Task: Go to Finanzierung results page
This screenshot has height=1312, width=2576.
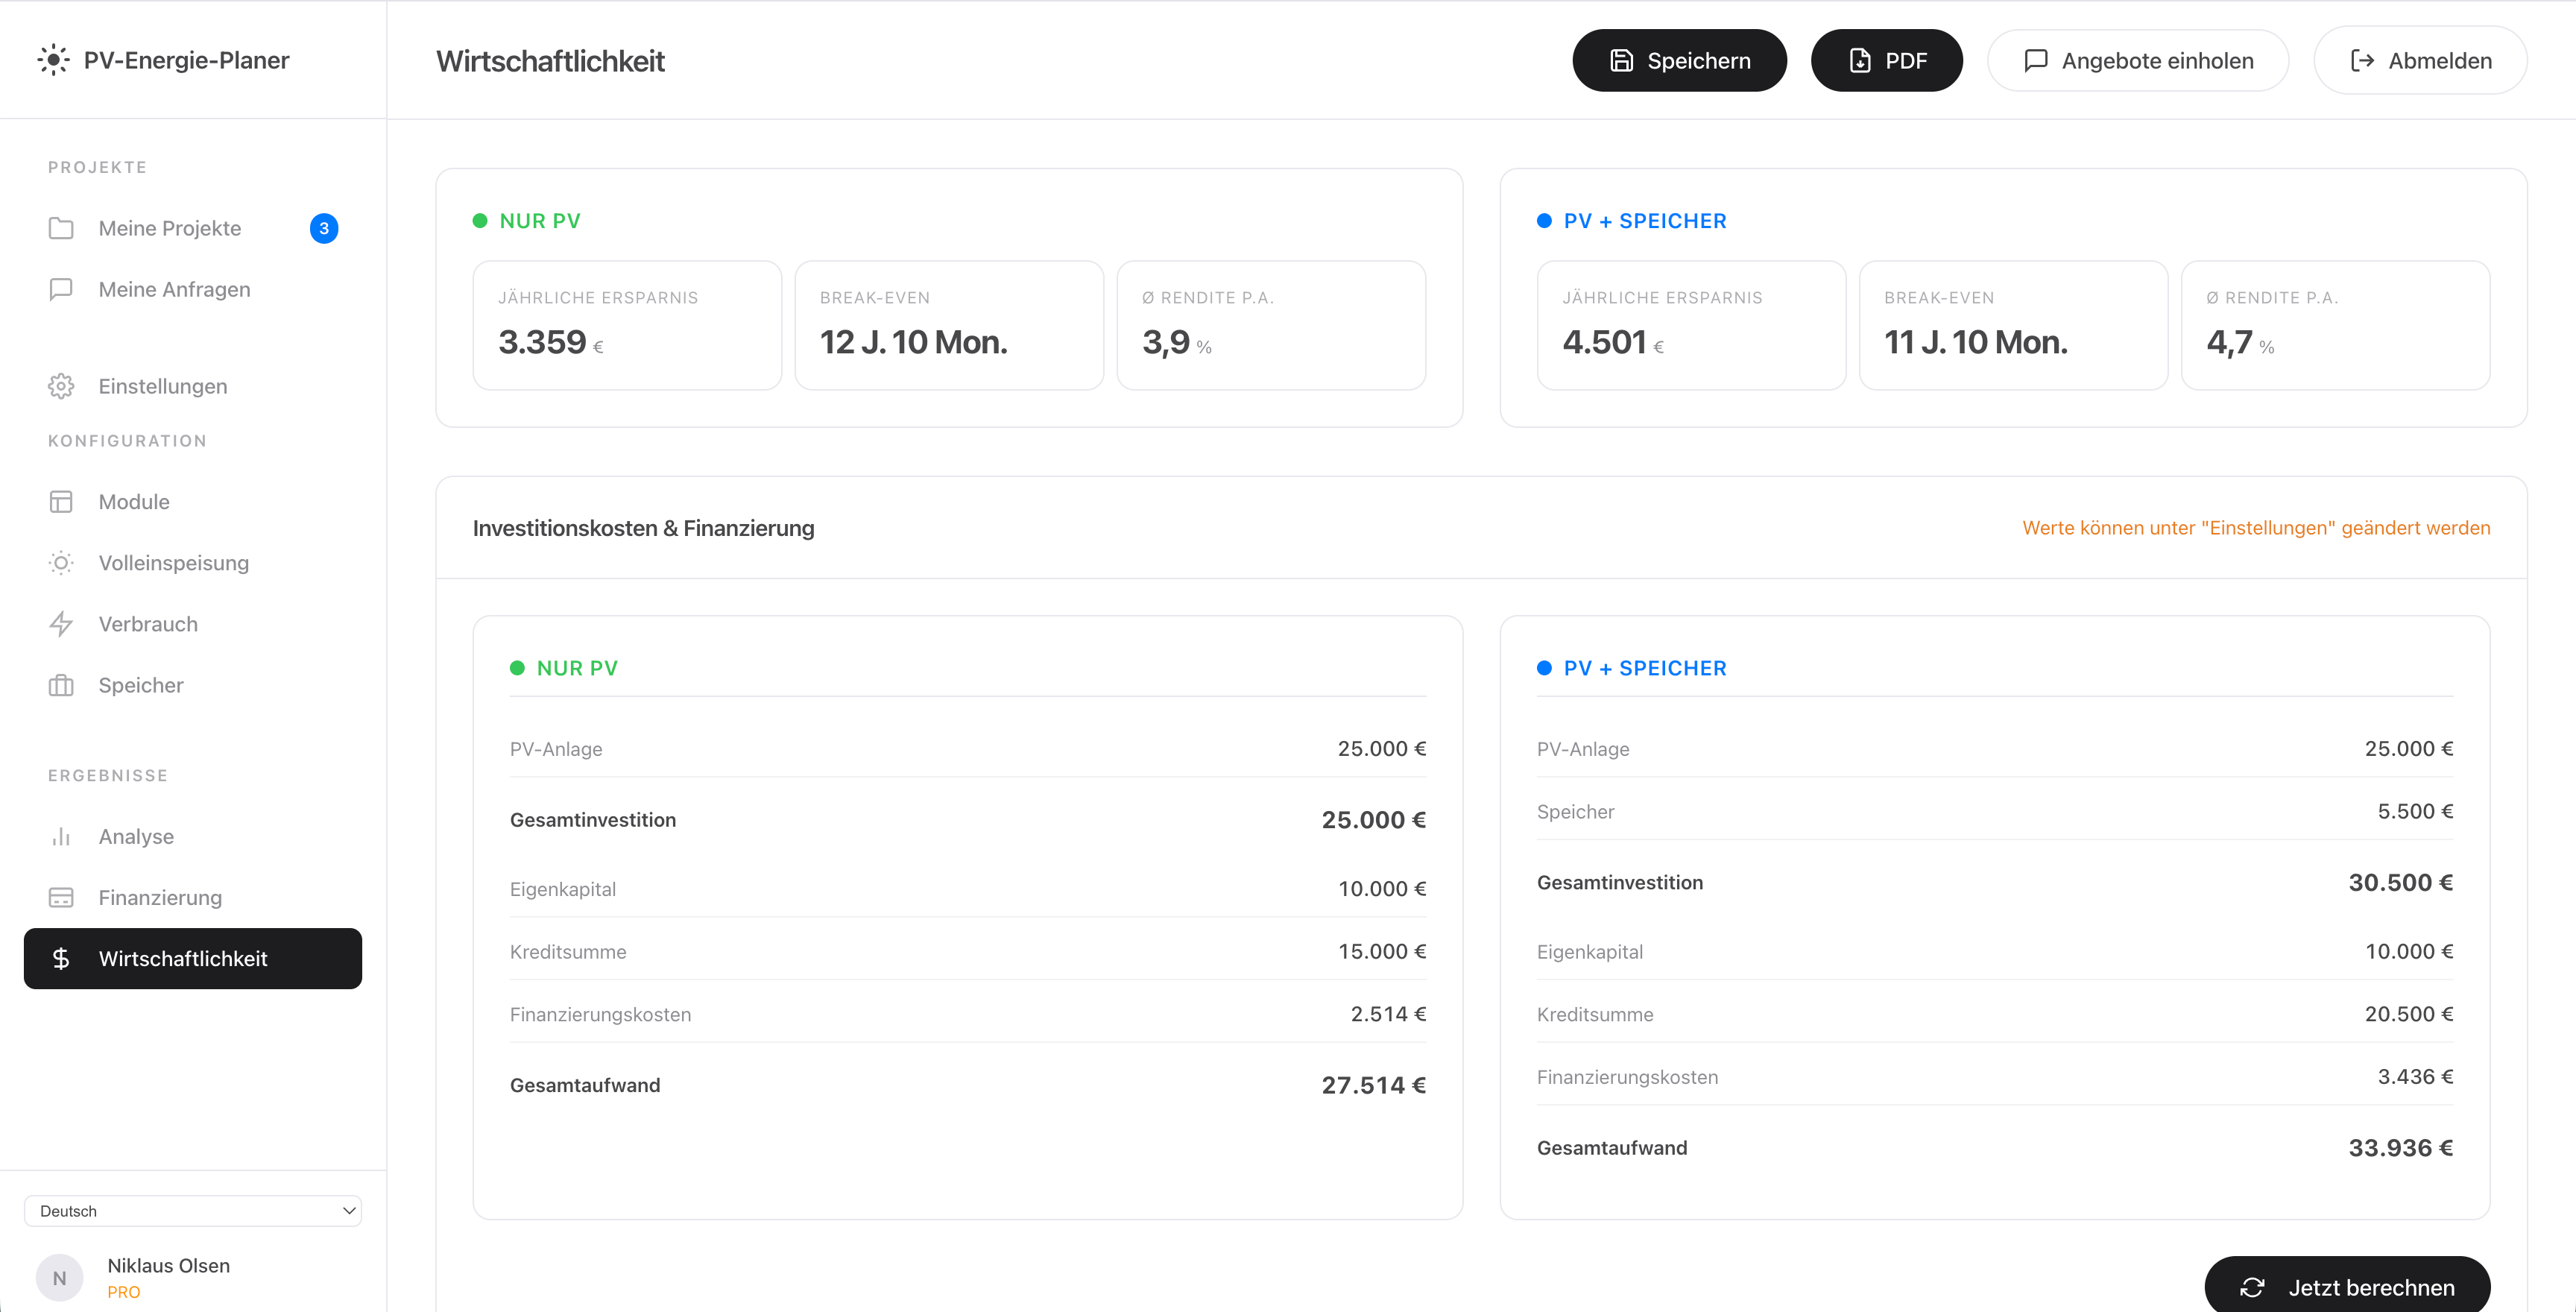Action: [160, 898]
